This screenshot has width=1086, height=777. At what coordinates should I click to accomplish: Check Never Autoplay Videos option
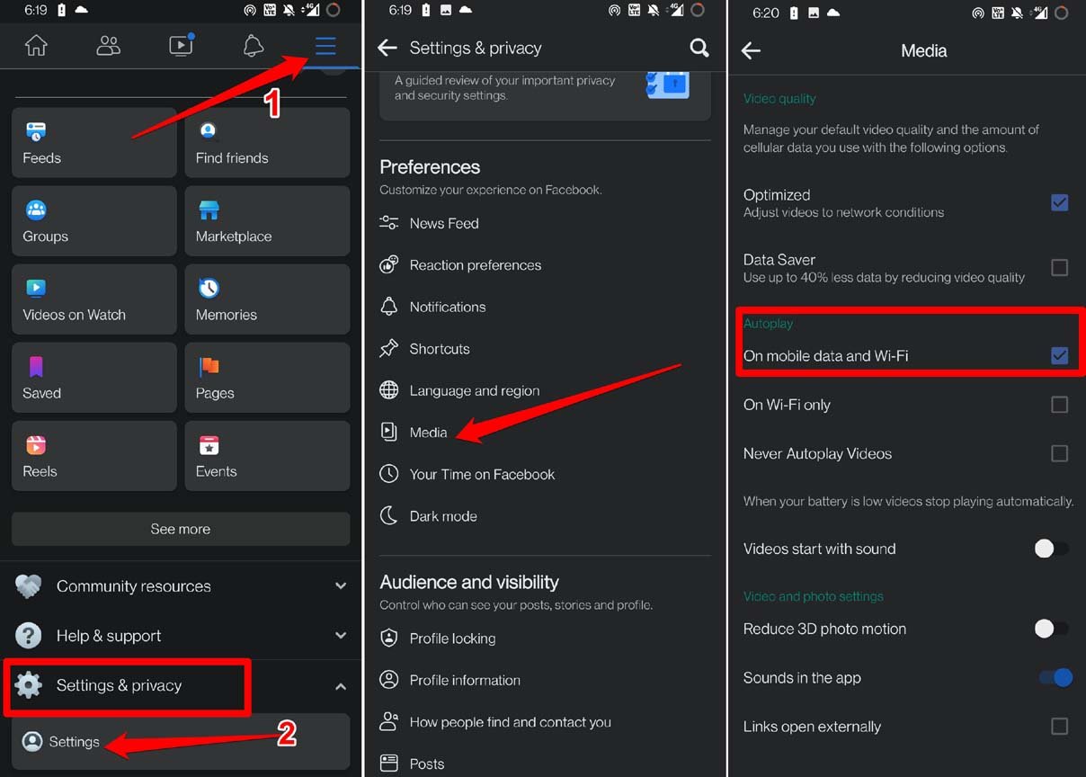pos(1059,453)
